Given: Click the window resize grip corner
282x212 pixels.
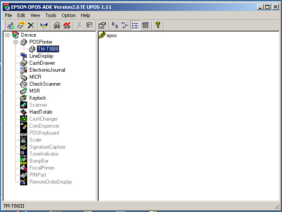Looking at the screenshot, I should (277, 207).
